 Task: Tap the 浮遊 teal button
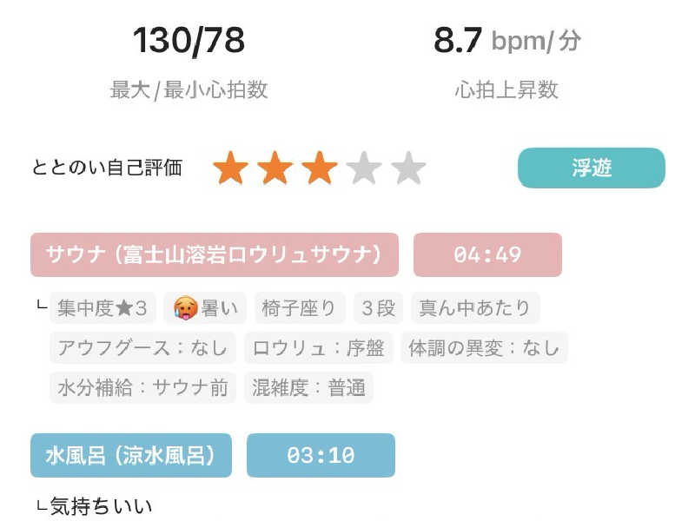(592, 168)
